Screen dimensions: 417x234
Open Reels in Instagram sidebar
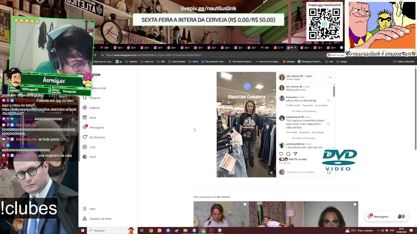pyautogui.click(x=90, y=117)
